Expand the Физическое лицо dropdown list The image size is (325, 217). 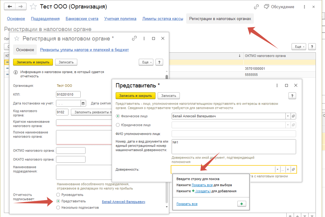[x=288, y=116]
